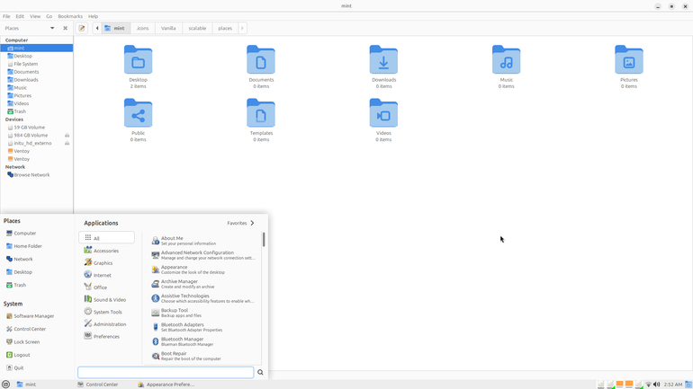Open the Music folder icon

pyautogui.click(x=506, y=59)
